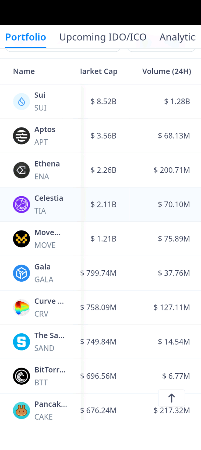Click The Sandbox SAND logo icon

(22, 342)
